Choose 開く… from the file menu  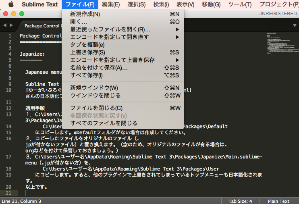click(x=123, y=22)
